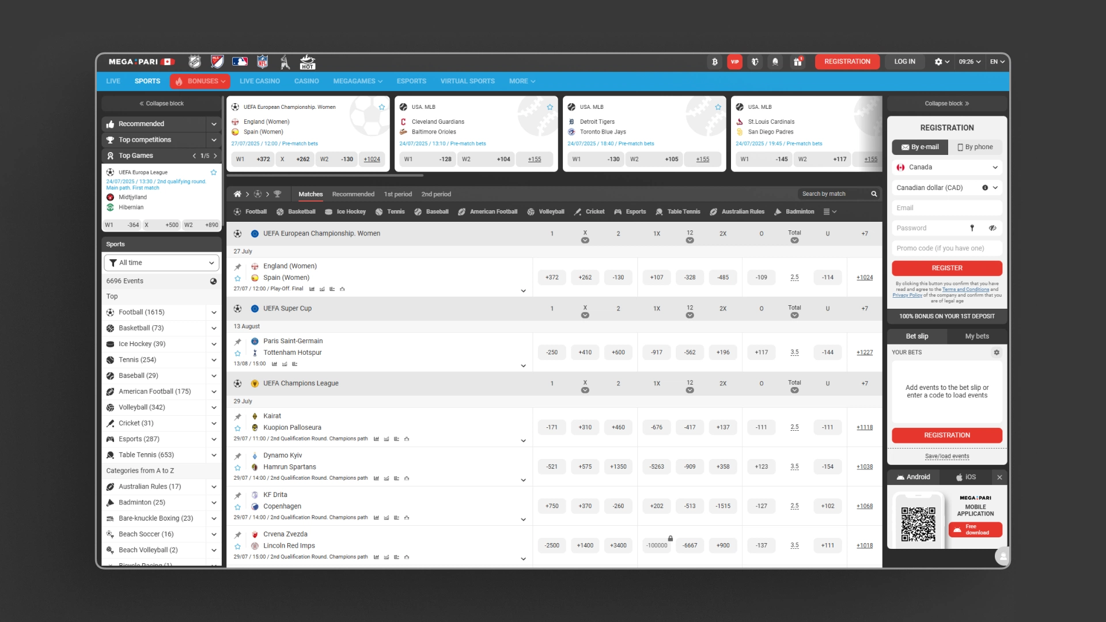Expand the Recommended section

214,124
